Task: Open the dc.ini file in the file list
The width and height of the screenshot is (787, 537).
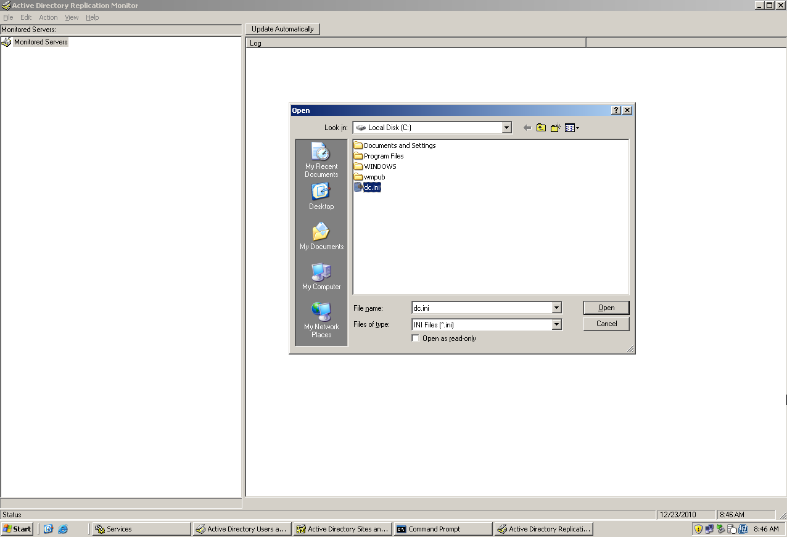Action: click(371, 187)
